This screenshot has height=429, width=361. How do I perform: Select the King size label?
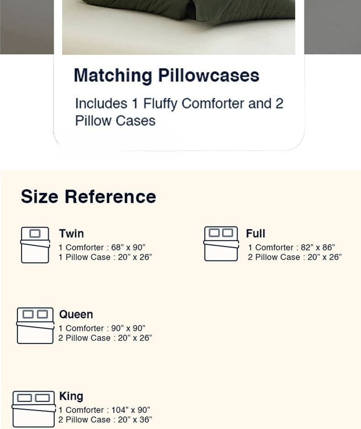71,396
